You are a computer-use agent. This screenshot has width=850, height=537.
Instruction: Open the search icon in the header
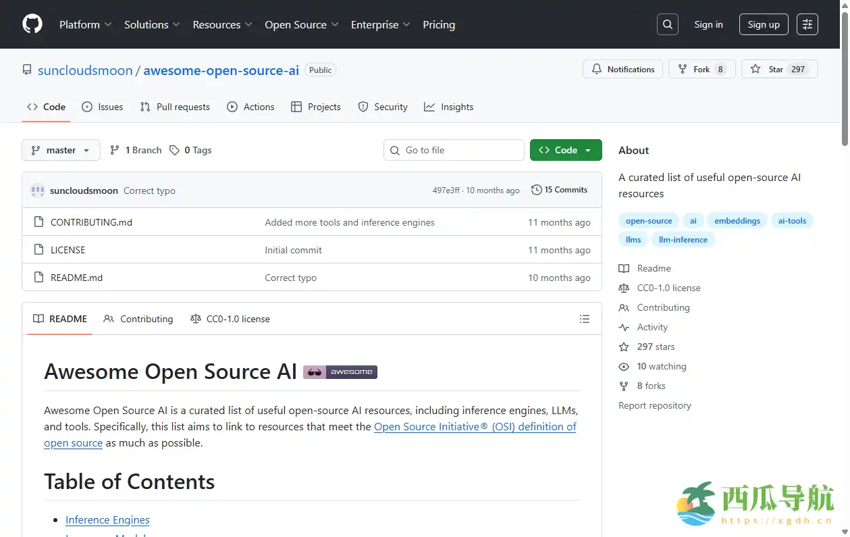(x=667, y=24)
